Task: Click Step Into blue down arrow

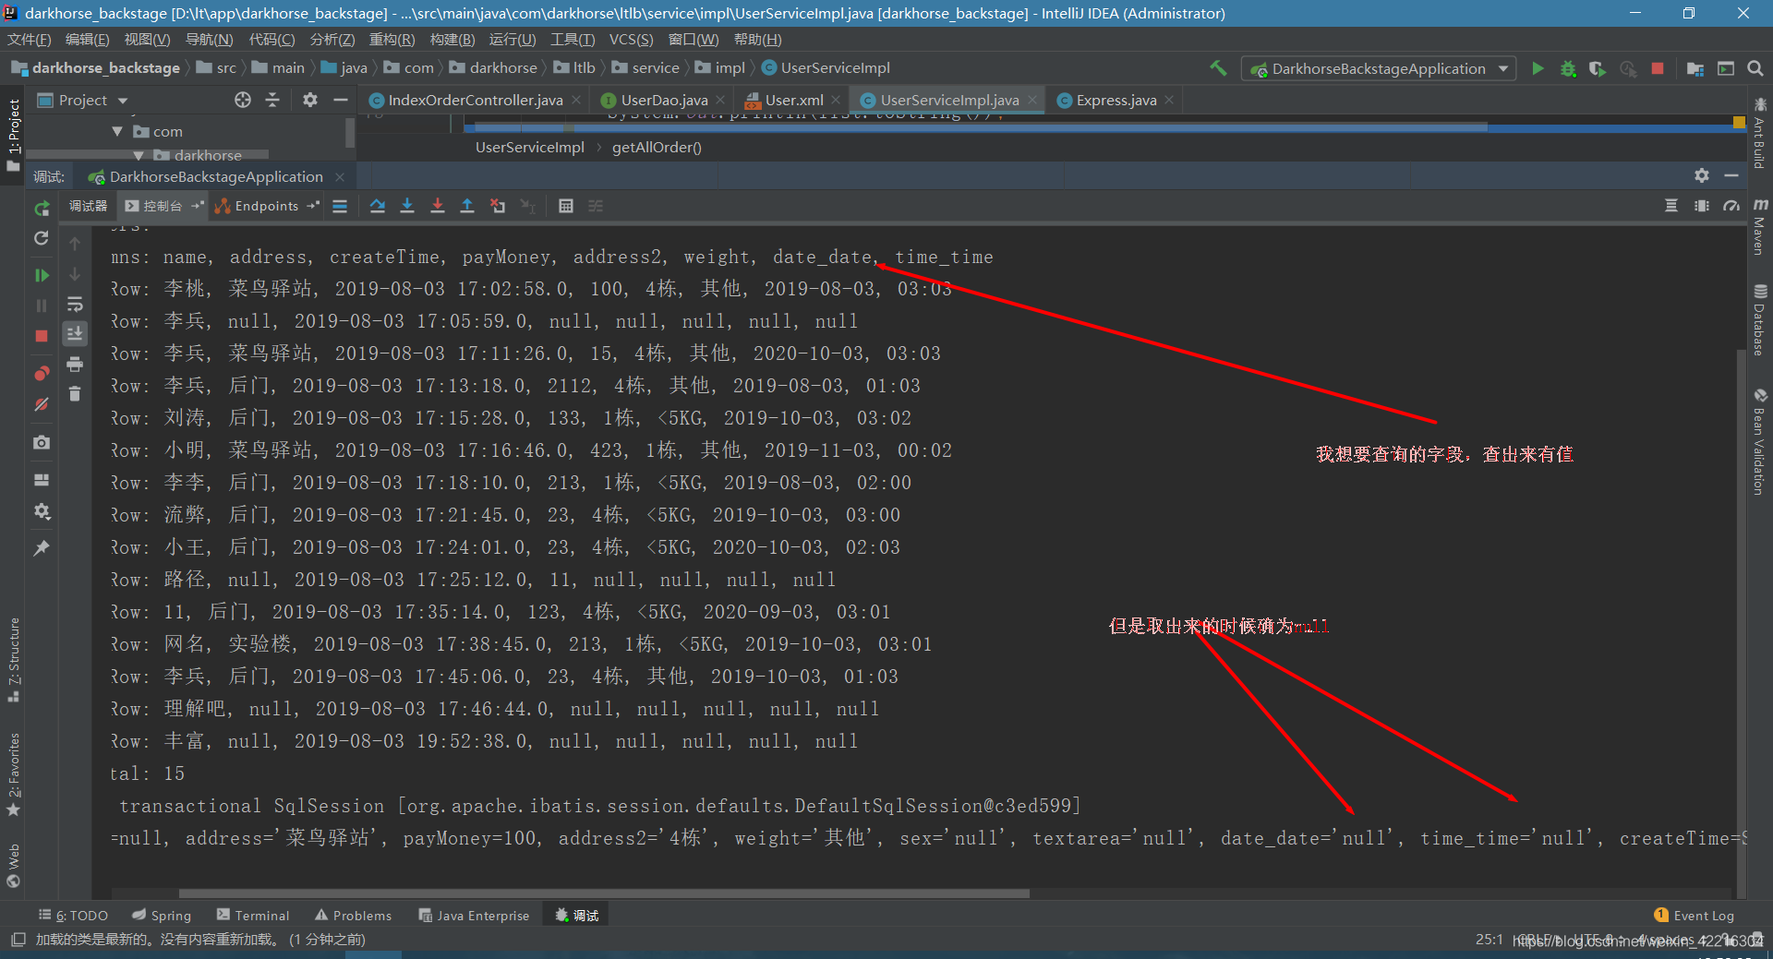Action: tap(407, 206)
